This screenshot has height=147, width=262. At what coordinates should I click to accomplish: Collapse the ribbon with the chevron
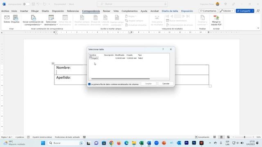[x=258, y=28]
